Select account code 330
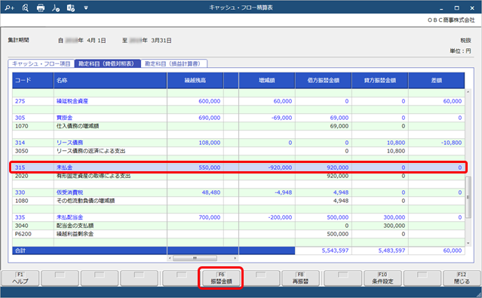482x298 pixels. (20, 192)
